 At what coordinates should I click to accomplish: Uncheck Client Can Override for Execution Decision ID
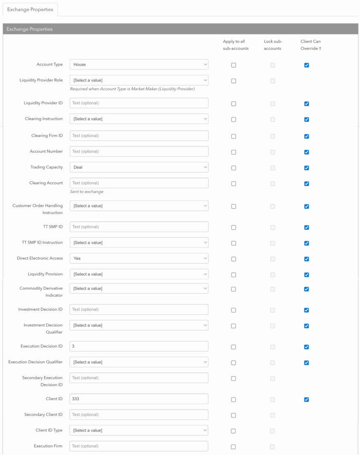pyautogui.click(x=306, y=347)
